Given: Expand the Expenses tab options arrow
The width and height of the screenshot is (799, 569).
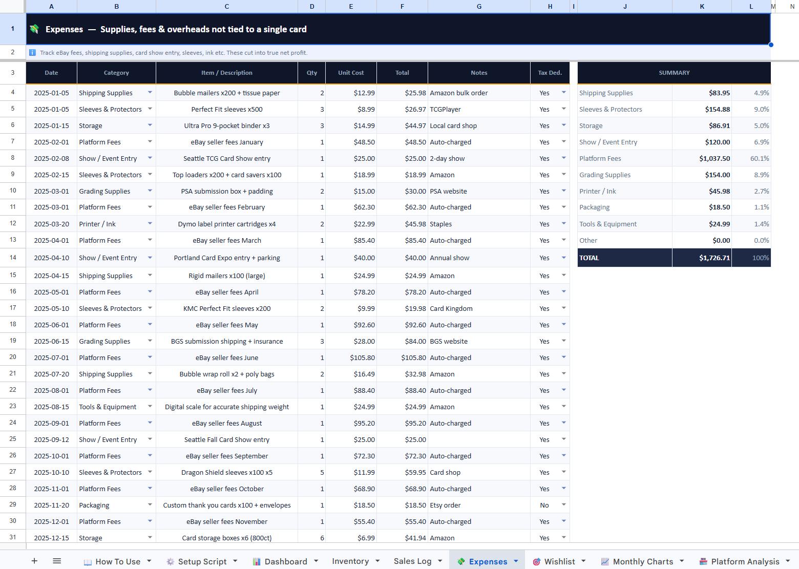Looking at the screenshot, I should pos(516,561).
